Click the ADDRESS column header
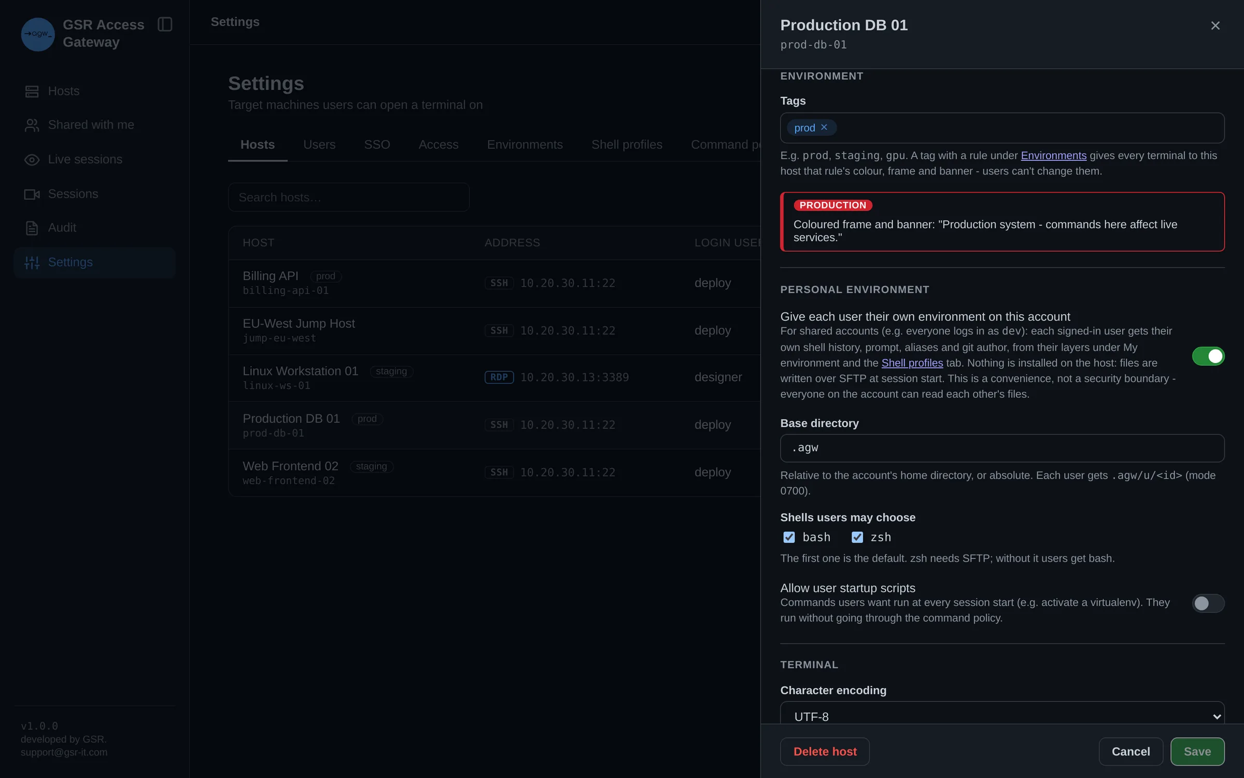Screen dimensions: 1244x778 tap(512, 243)
